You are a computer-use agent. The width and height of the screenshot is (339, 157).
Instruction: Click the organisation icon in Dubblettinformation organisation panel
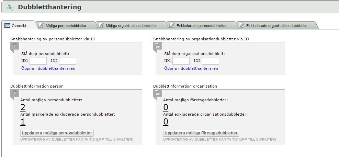(x=158, y=93)
